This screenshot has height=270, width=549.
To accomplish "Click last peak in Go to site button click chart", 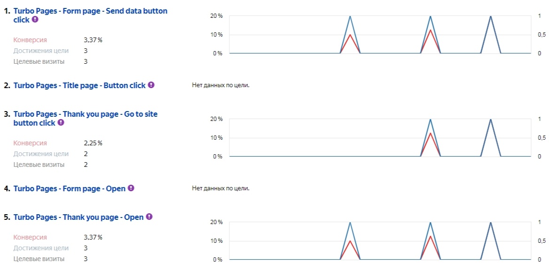I will coord(491,120).
